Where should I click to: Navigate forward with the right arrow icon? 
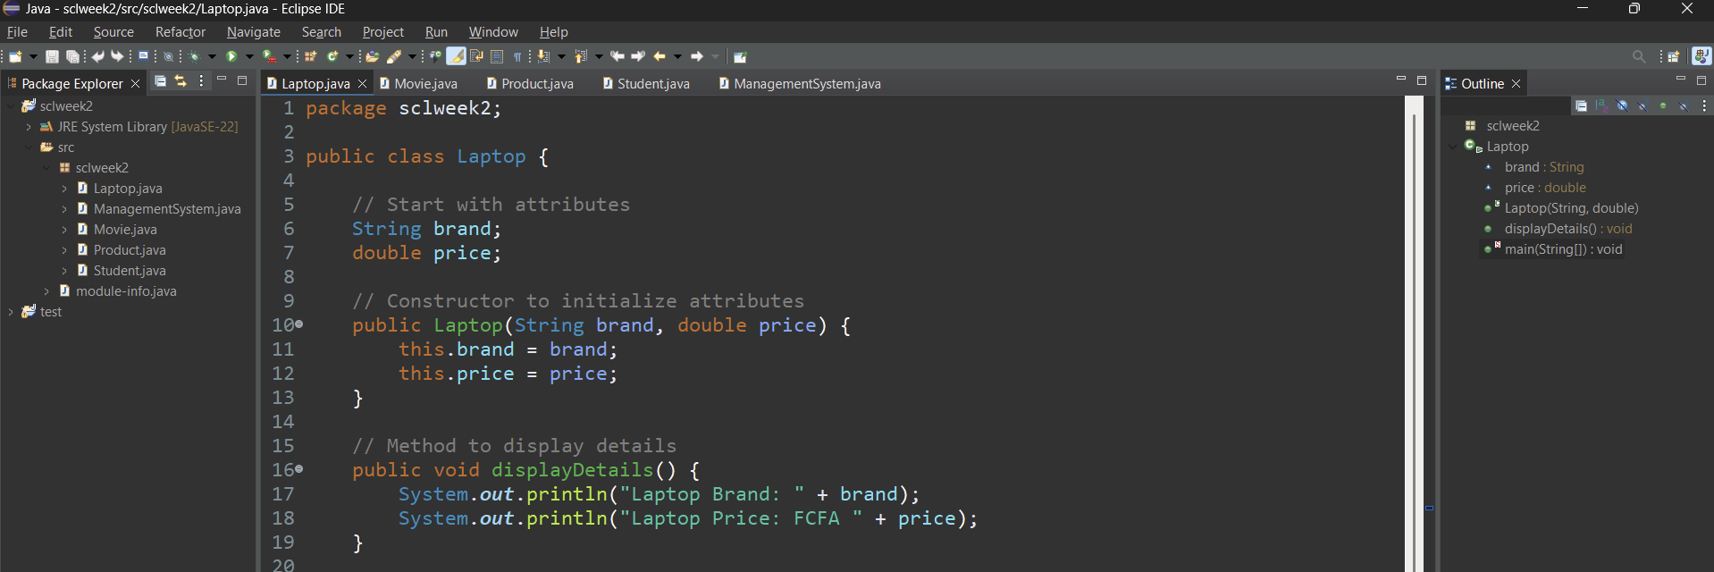pos(697,56)
